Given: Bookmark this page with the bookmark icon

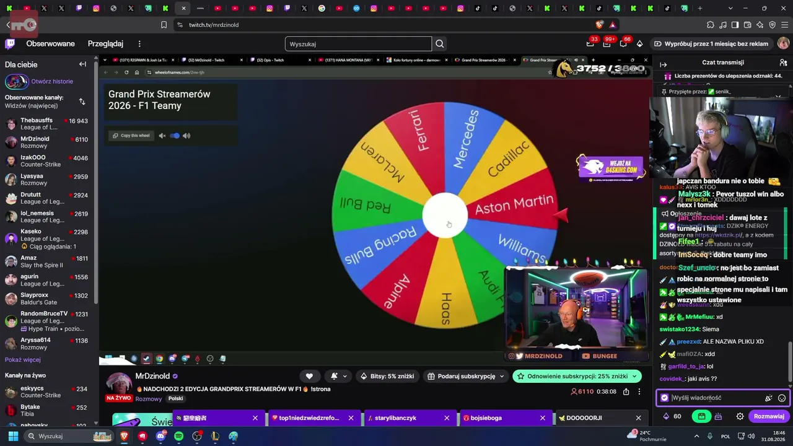Looking at the screenshot, I should point(164,25).
